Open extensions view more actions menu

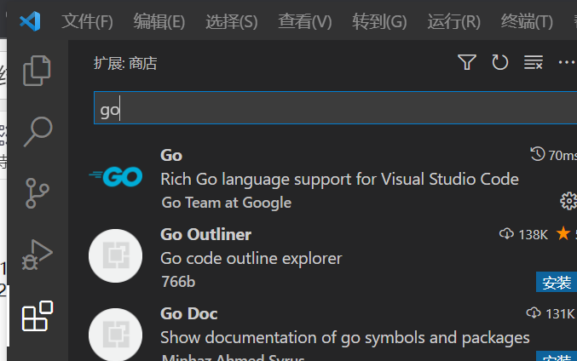click(x=567, y=62)
